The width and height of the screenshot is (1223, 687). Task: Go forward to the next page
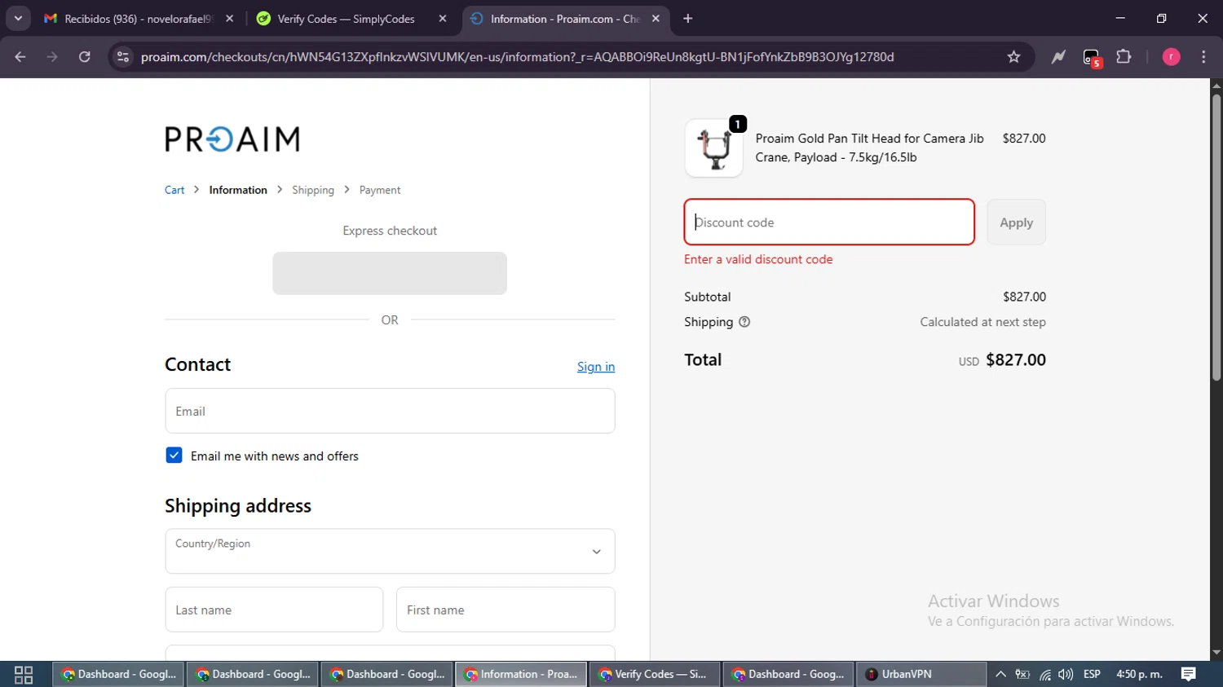coord(52,57)
